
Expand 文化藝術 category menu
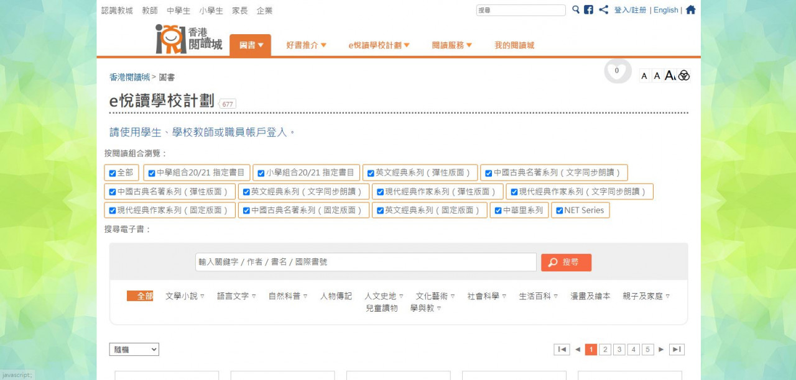point(436,296)
